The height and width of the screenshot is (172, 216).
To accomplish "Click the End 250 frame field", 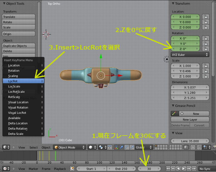I will click(121, 169).
